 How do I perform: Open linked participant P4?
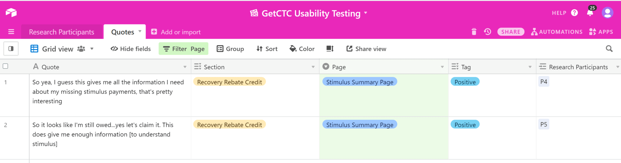click(544, 82)
